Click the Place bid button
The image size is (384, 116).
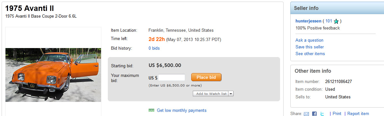tap(206, 77)
